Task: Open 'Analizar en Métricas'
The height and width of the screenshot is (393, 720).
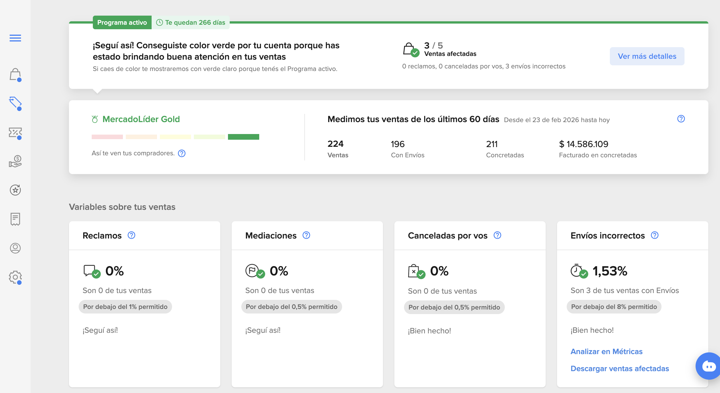Action: [606, 351]
